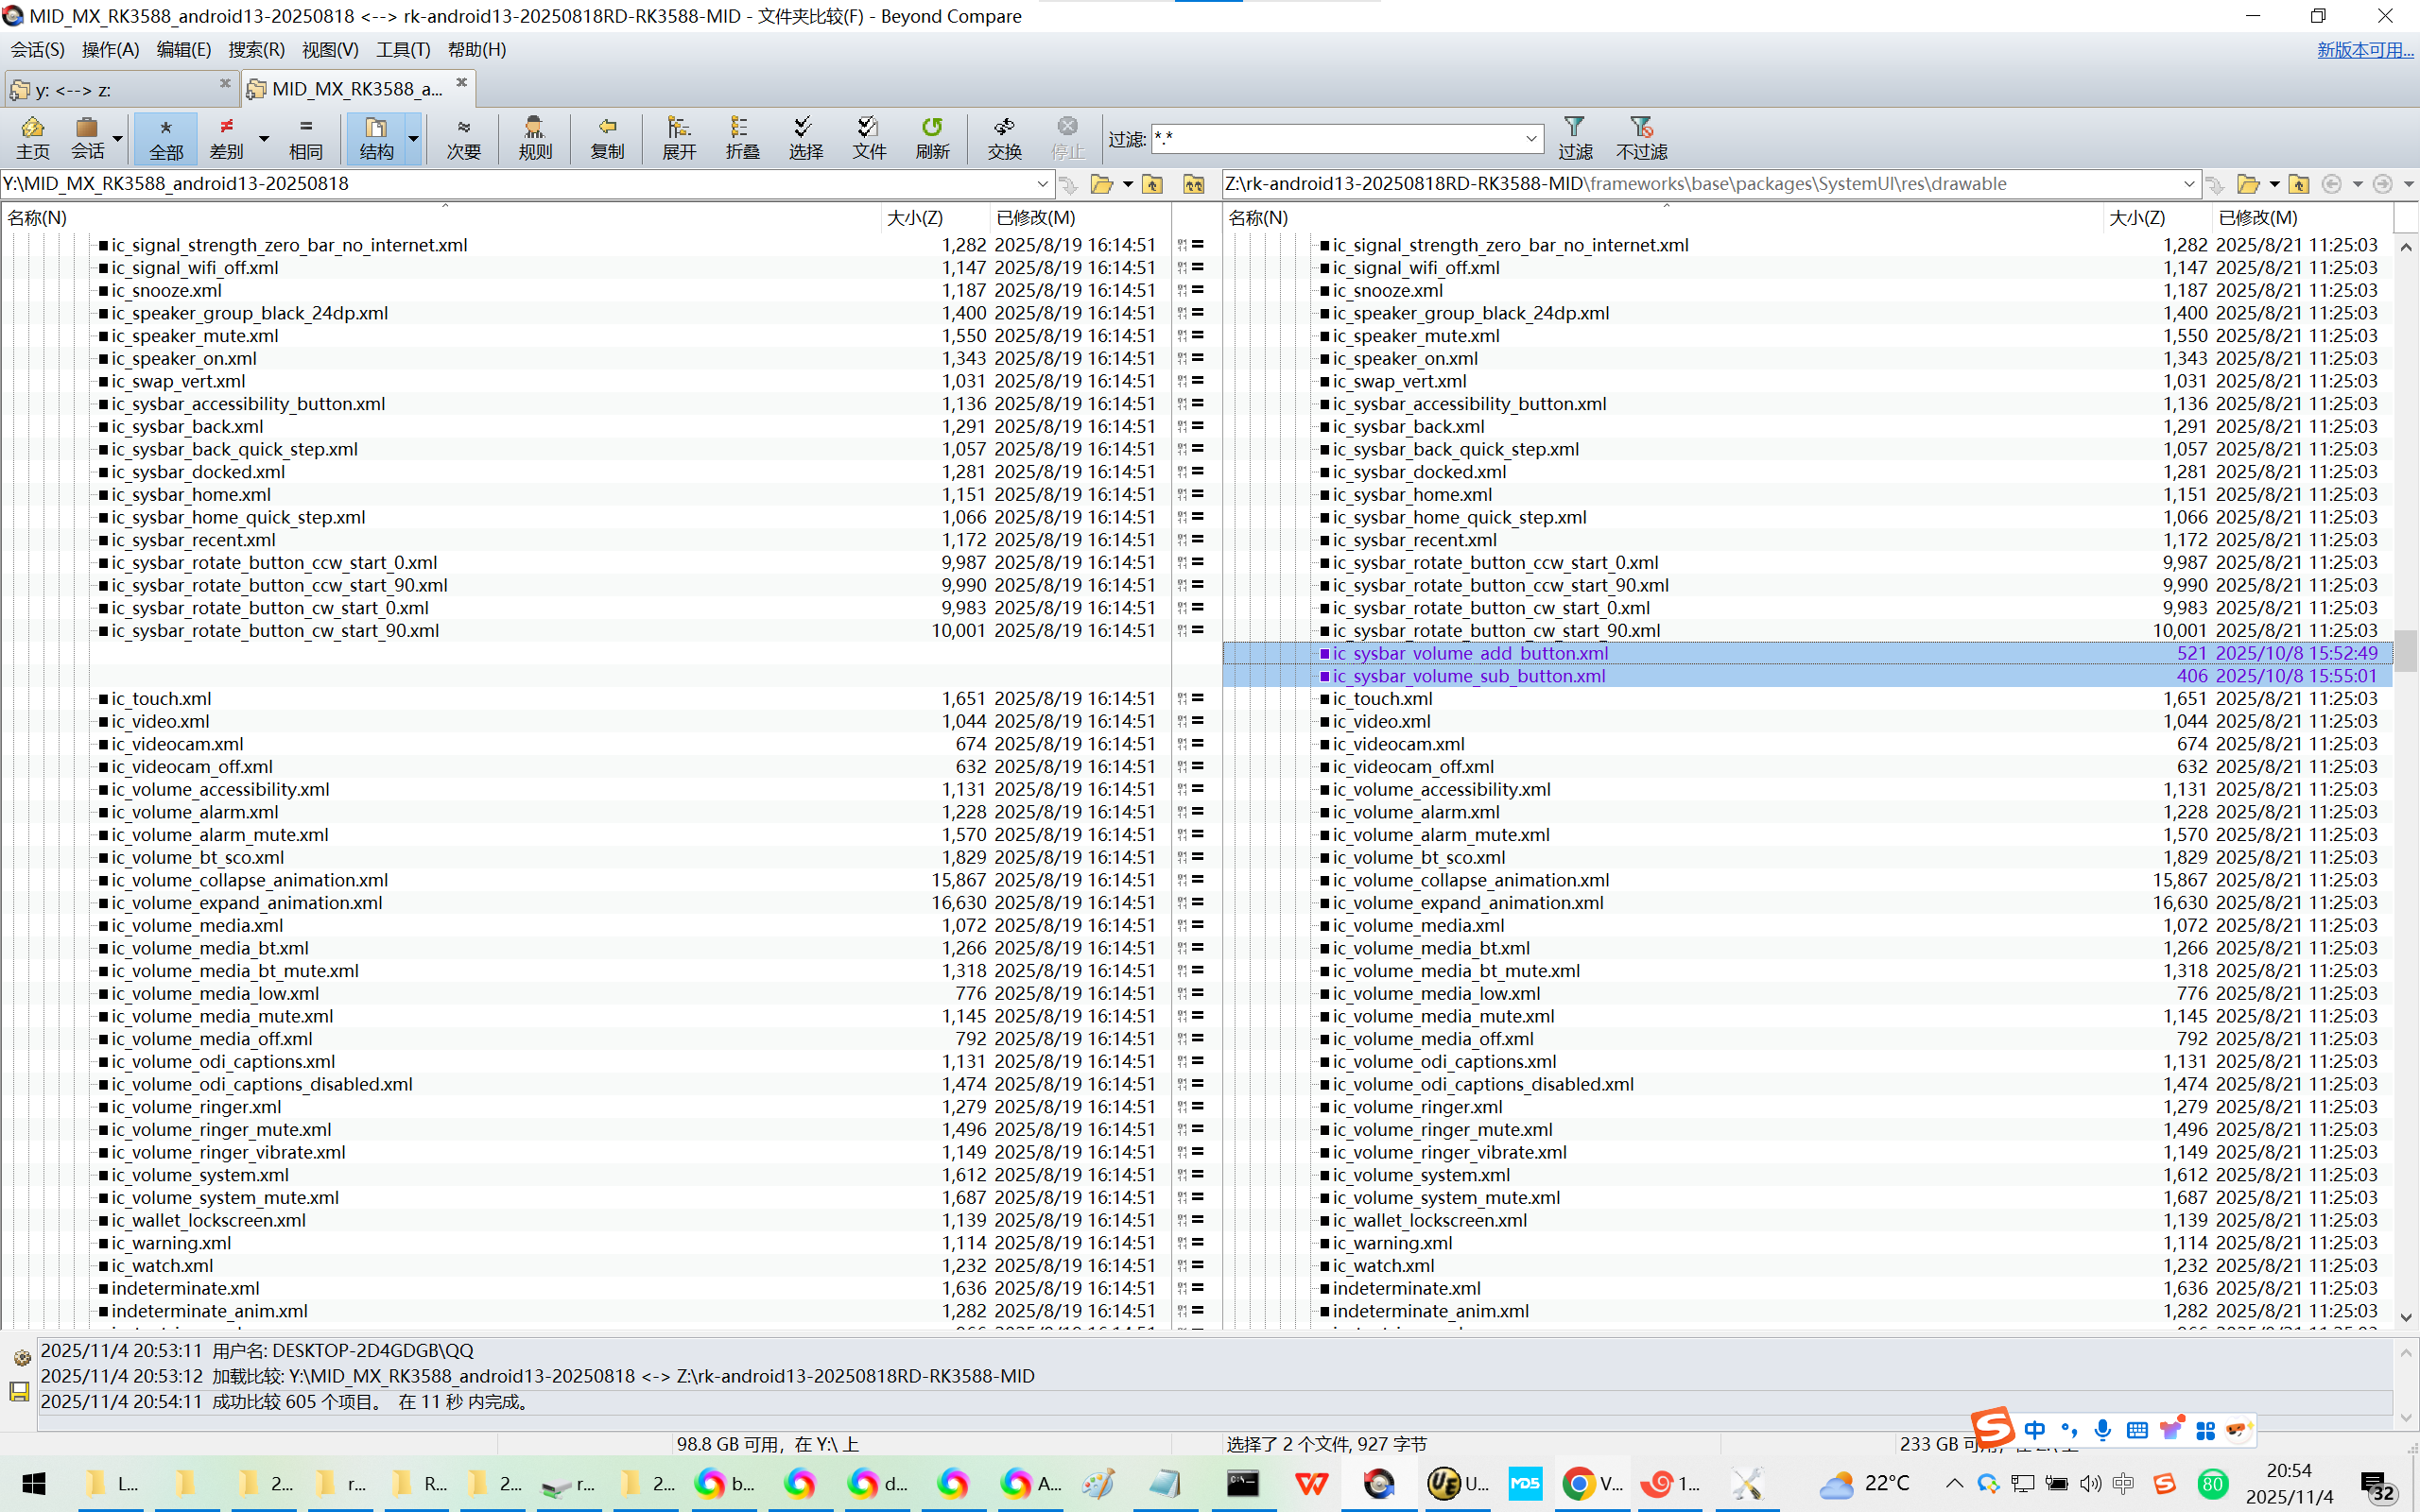Expand the left folder path history dropdown
The image size is (2420, 1512).
1042,184
